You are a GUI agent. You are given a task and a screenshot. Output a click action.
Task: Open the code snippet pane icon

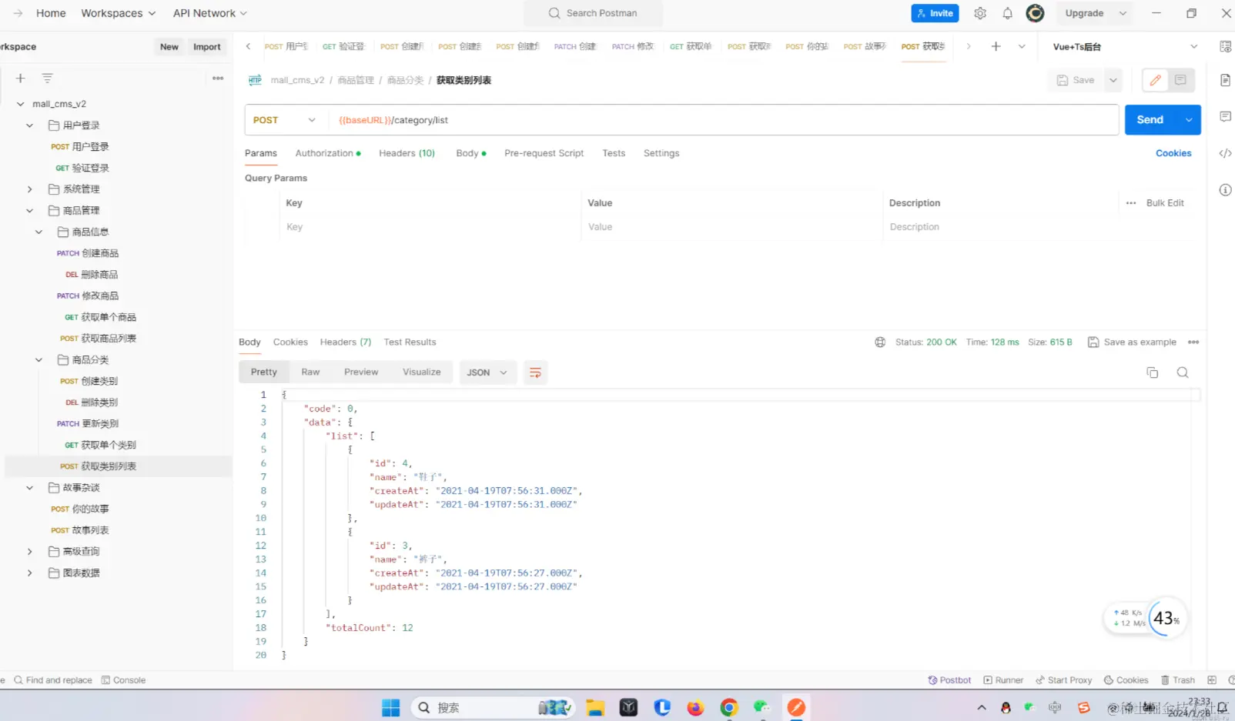(x=1225, y=153)
